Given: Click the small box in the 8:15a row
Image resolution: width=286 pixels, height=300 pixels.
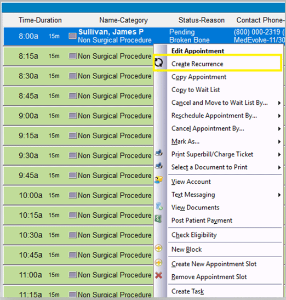Looking at the screenshot, I should tap(72, 56).
